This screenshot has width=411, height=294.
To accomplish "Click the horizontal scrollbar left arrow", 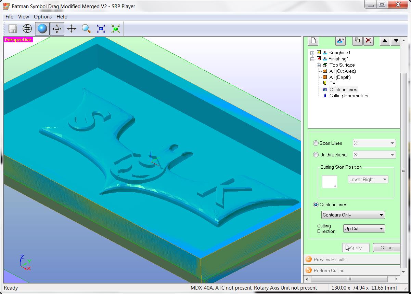I will tap(307, 279).
